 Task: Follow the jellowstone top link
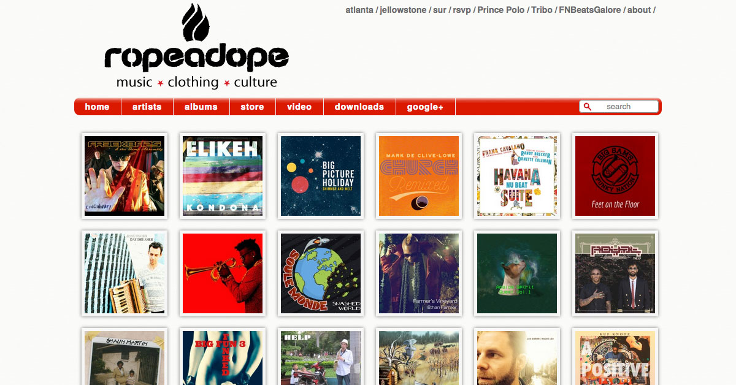[403, 10]
